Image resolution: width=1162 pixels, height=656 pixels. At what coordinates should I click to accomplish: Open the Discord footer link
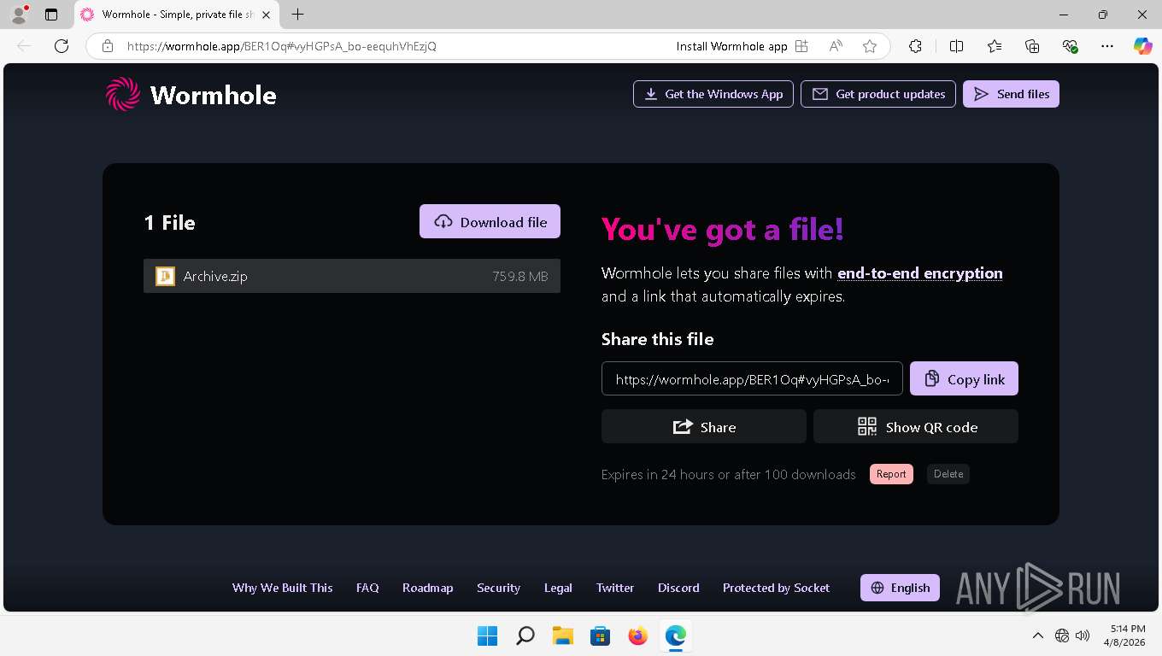pos(678,588)
